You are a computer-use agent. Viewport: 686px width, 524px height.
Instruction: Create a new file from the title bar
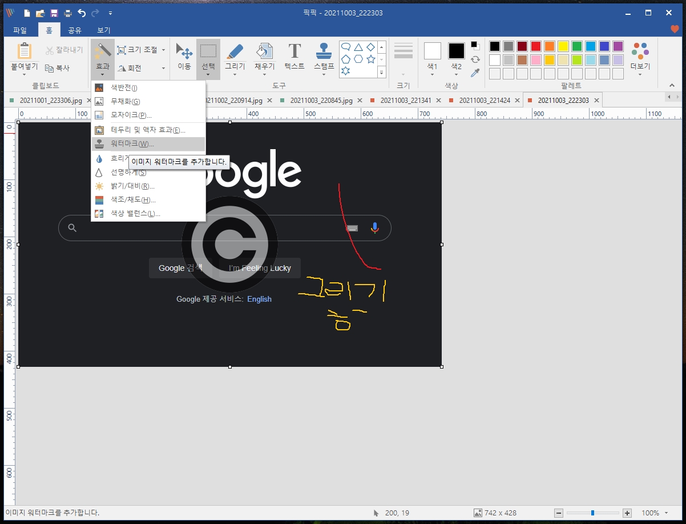pyautogui.click(x=26, y=13)
